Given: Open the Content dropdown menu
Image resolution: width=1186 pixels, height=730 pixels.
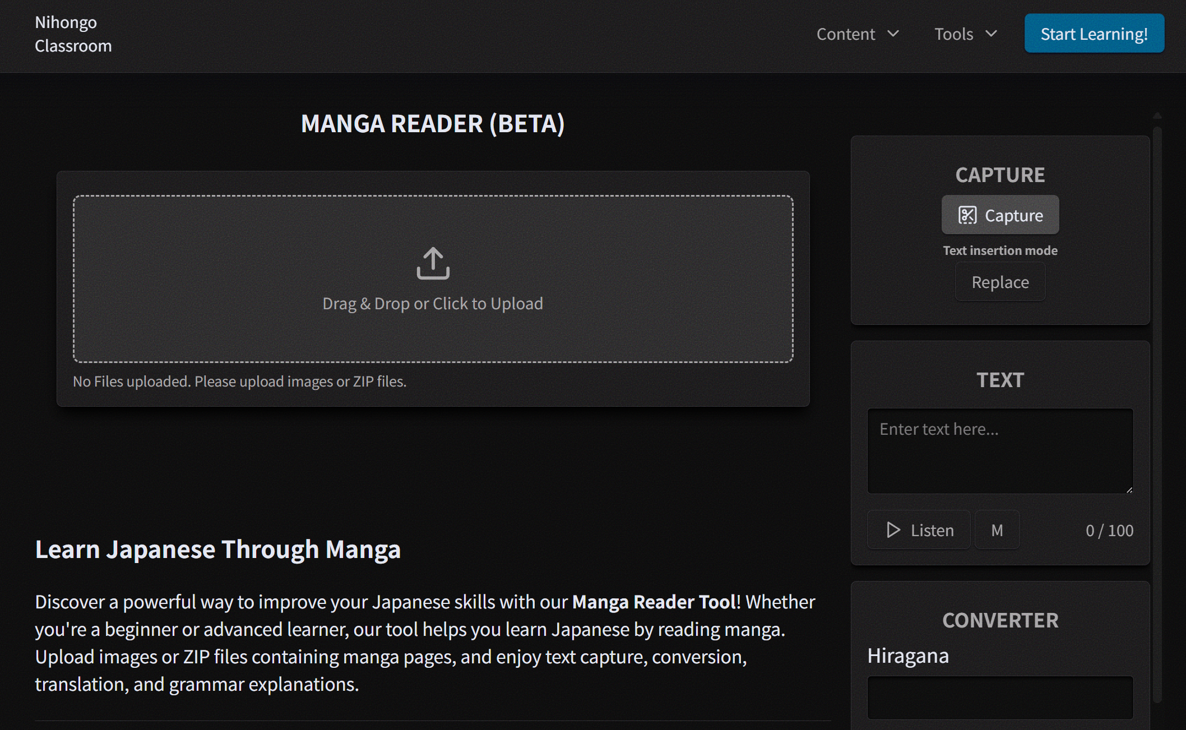Looking at the screenshot, I should [846, 34].
